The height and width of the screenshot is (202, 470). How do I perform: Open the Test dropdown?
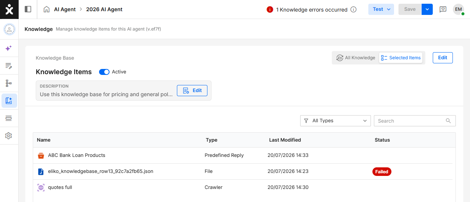381,9
